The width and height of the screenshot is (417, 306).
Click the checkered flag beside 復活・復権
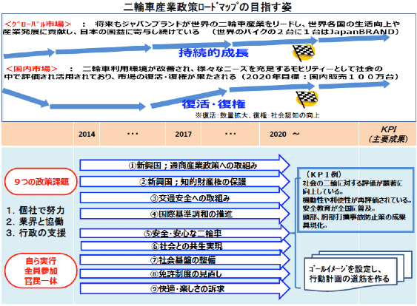click(x=307, y=99)
